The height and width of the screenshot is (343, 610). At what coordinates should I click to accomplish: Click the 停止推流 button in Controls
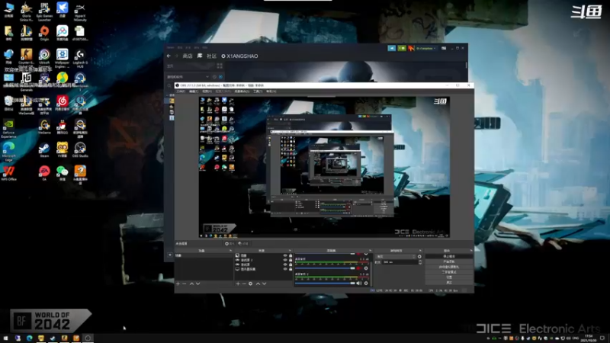(x=449, y=257)
